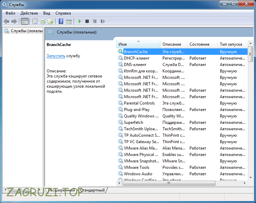The image size is (256, 203).
Task: Select the TechSmith Uploa... service
Action: pos(182,129)
